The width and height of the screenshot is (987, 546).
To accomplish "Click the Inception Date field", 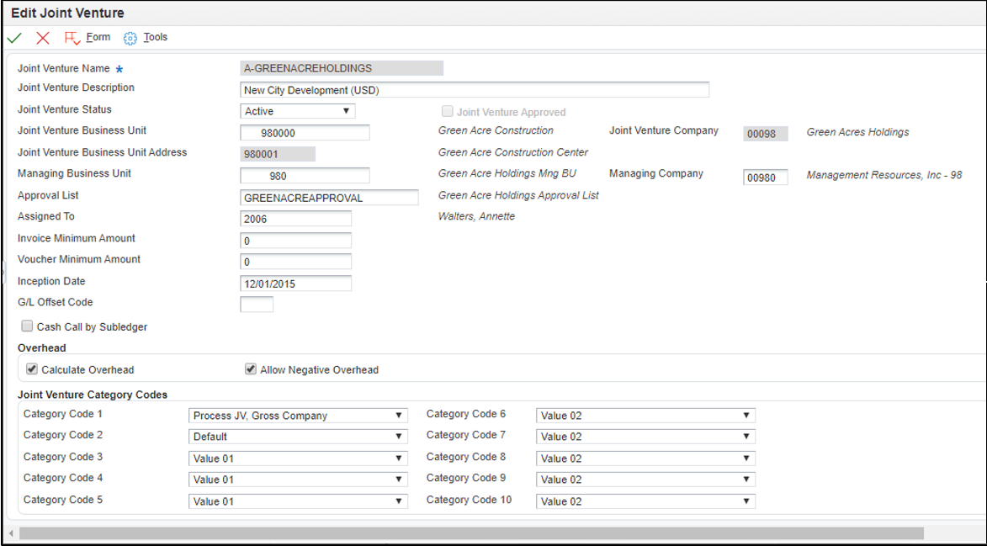I will tap(296, 284).
